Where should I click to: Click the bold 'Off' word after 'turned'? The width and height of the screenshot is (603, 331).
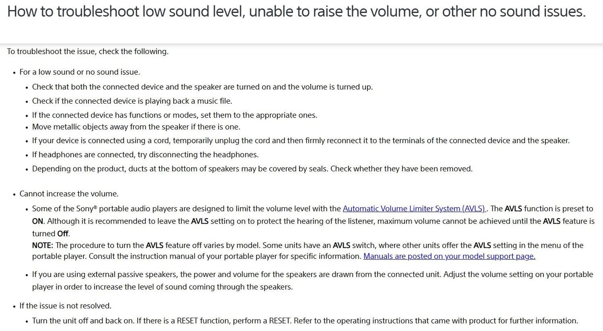[63, 234]
